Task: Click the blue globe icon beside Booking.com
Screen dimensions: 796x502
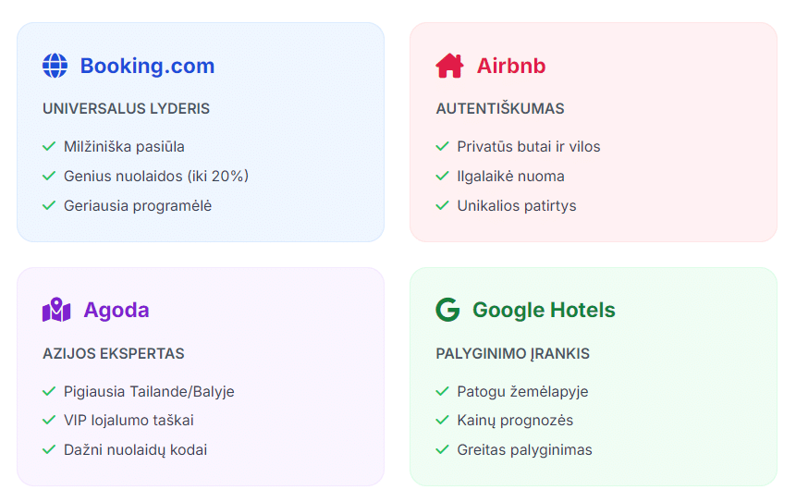Action: (x=55, y=66)
